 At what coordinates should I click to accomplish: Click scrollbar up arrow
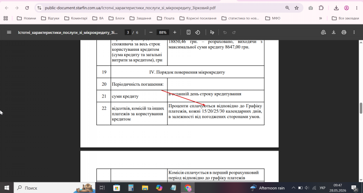point(361,42)
